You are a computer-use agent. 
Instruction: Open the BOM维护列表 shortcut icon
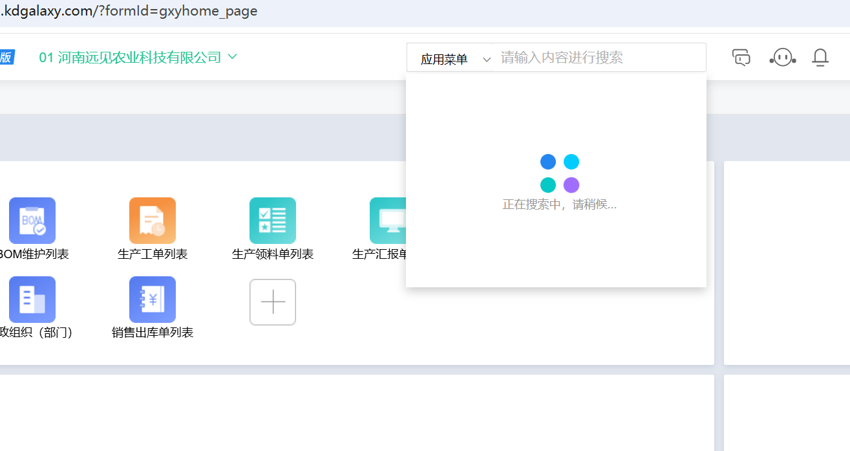tap(32, 221)
